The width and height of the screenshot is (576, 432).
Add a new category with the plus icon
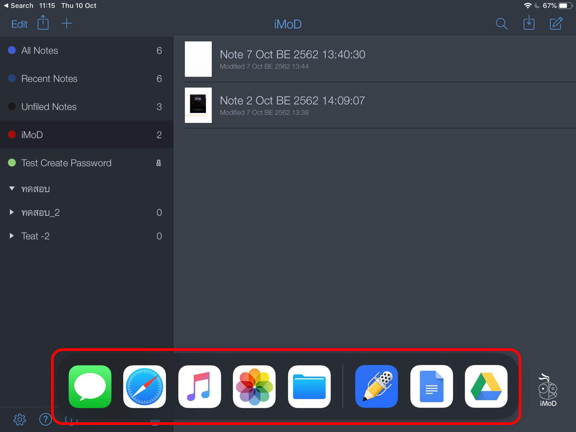click(x=67, y=23)
